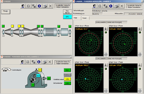Print polar plots with printer icon
This screenshot has height=94, width=144.
click(x=116, y=6)
